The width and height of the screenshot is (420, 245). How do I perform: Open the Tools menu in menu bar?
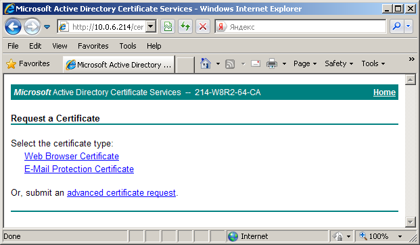(x=128, y=46)
